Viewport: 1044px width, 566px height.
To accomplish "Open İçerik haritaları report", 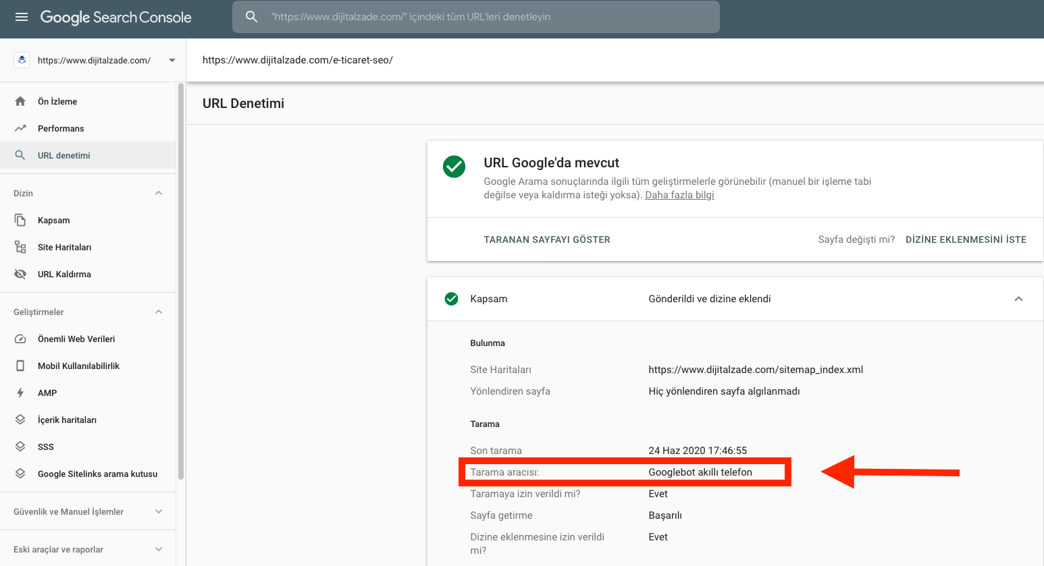I will click(x=88, y=420).
